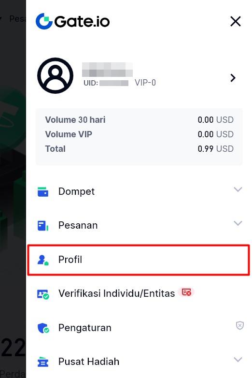Click the Pesanan orders icon

point(43,226)
